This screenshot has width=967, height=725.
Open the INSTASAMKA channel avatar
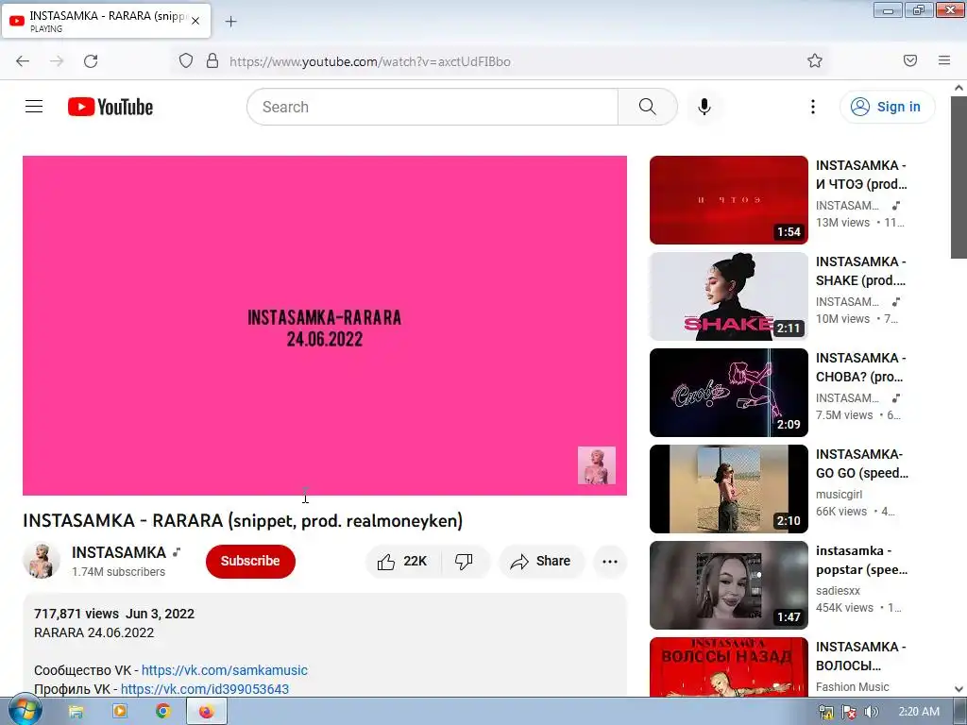click(42, 561)
